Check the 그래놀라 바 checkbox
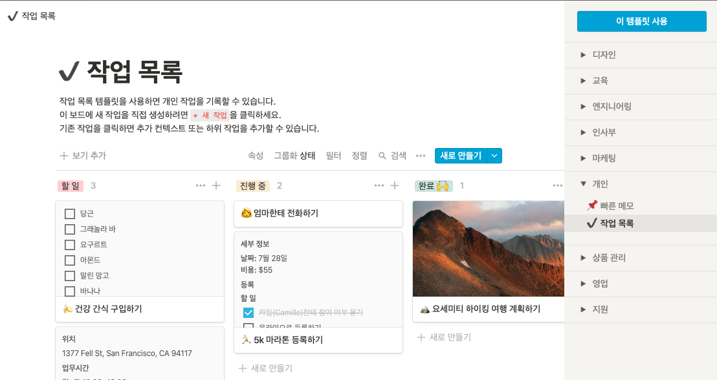Screen dimensions: 717x380 click(69, 229)
